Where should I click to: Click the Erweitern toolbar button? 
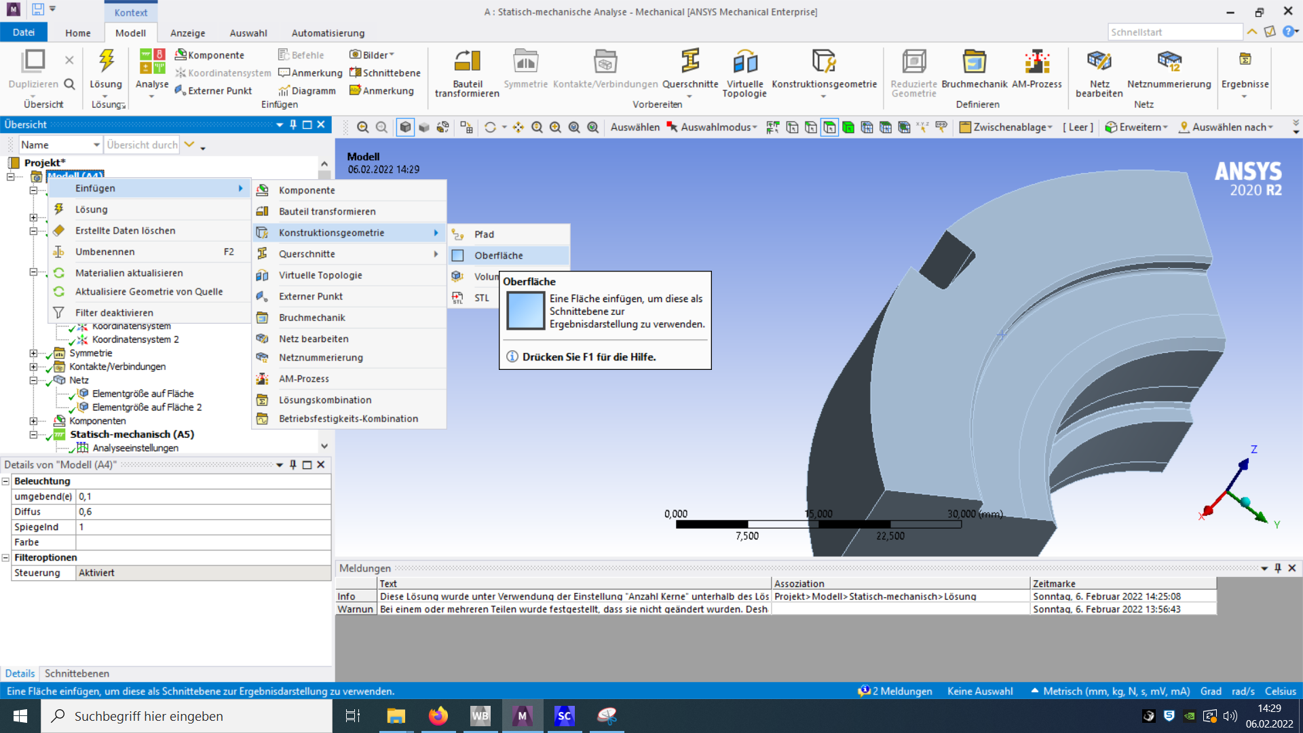click(1136, 127)
